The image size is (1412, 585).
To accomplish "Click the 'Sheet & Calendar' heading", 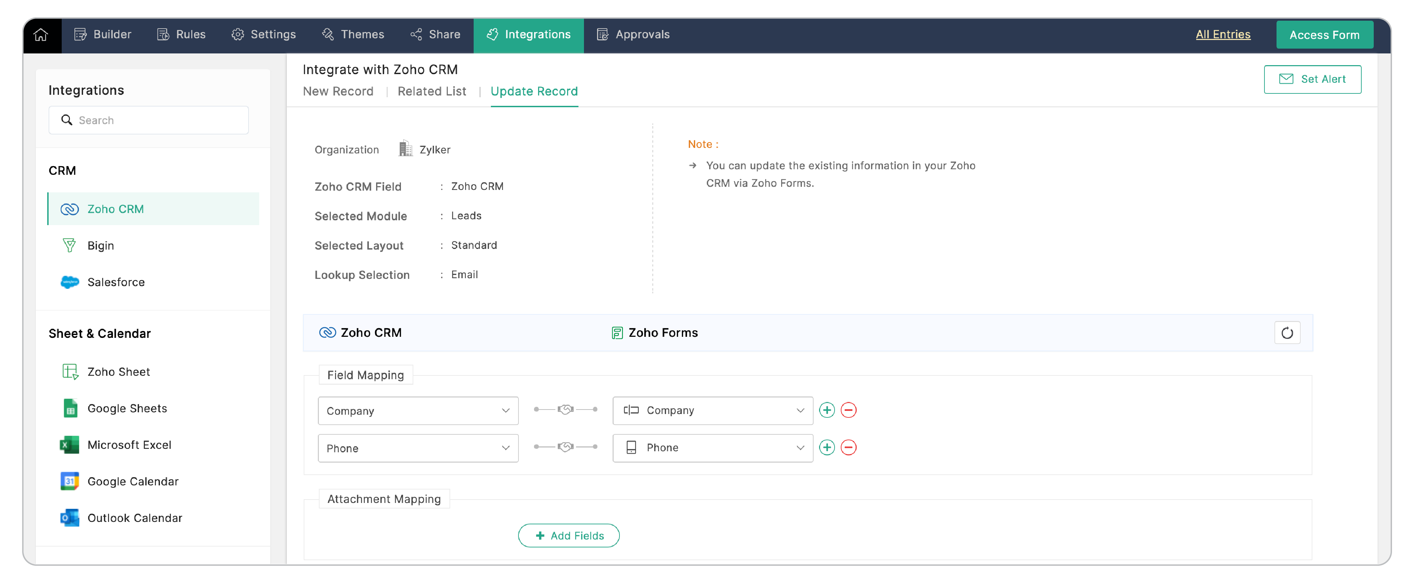I will pos(99,333).
